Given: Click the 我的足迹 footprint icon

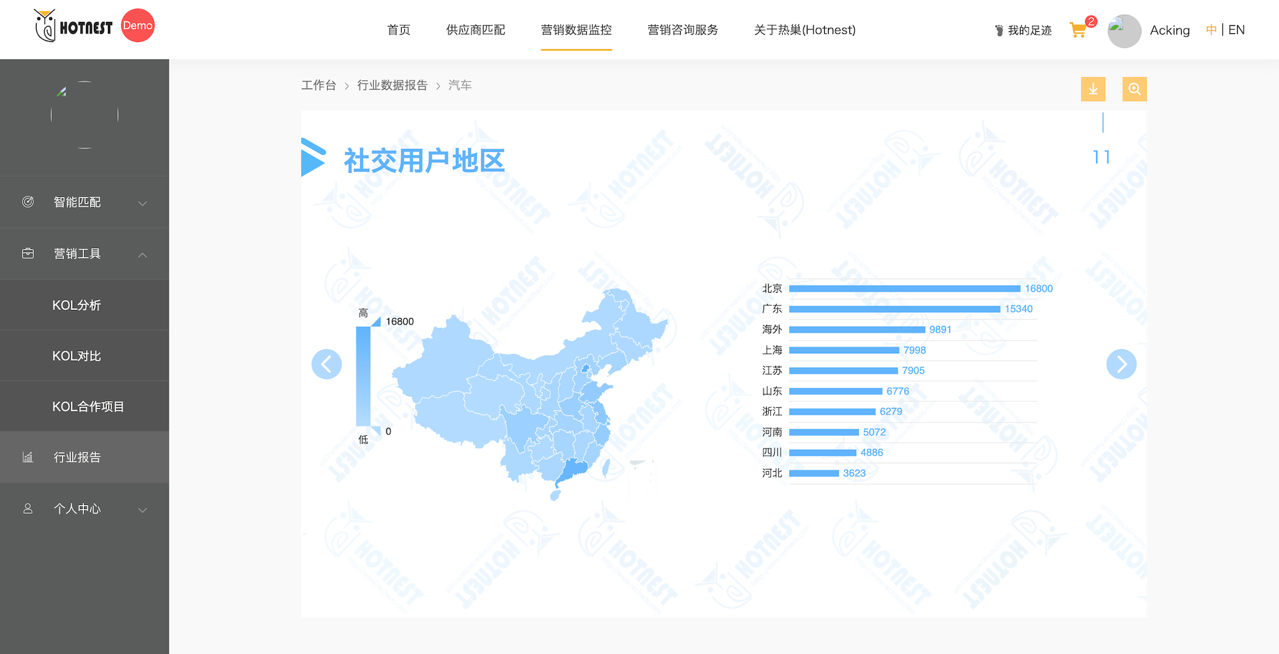Looking at the screenshot, I should (x=999, y=31).
